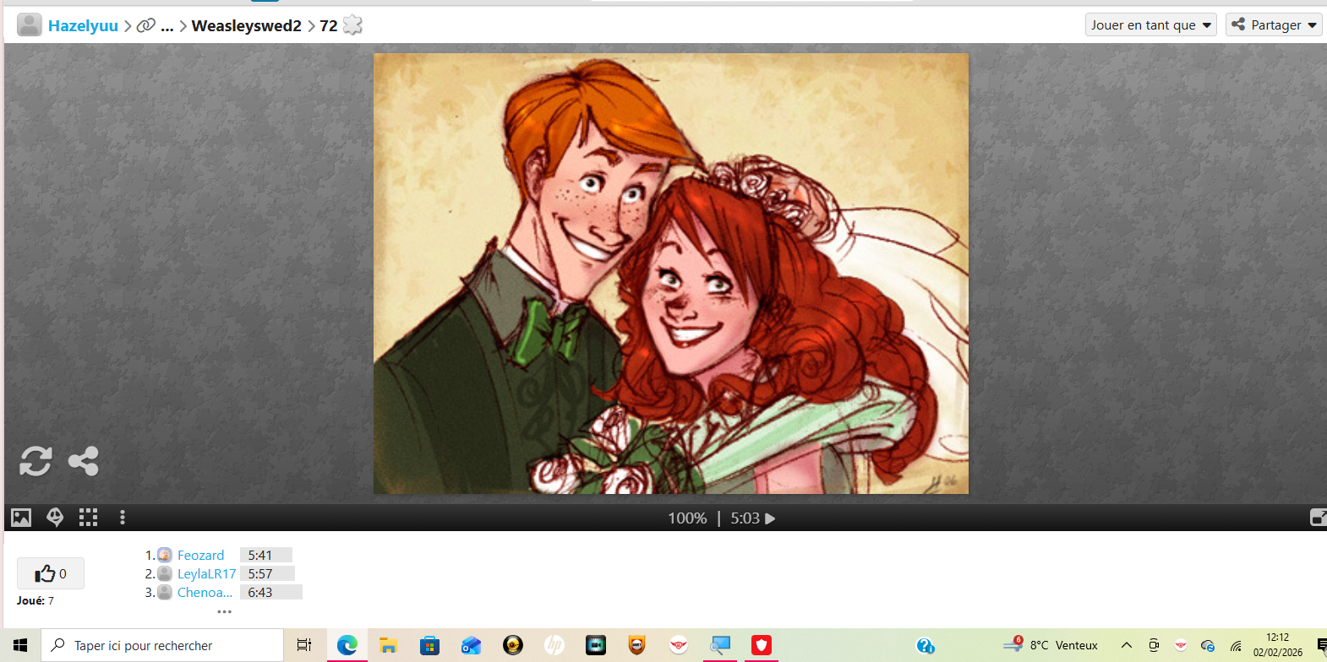Screen dimensions: 1327x662
Task: Click the red logo icon in the system tray
Action: [1181, 645]
